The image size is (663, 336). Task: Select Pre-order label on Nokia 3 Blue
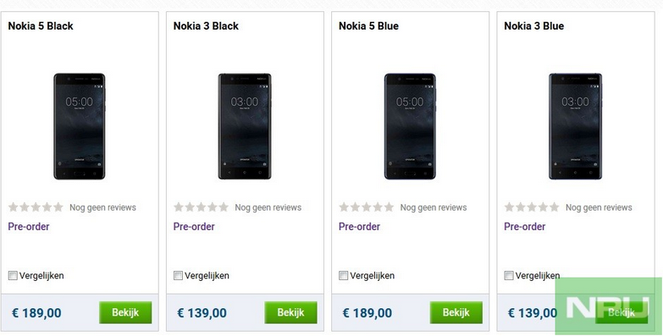(x=525, y=227)
